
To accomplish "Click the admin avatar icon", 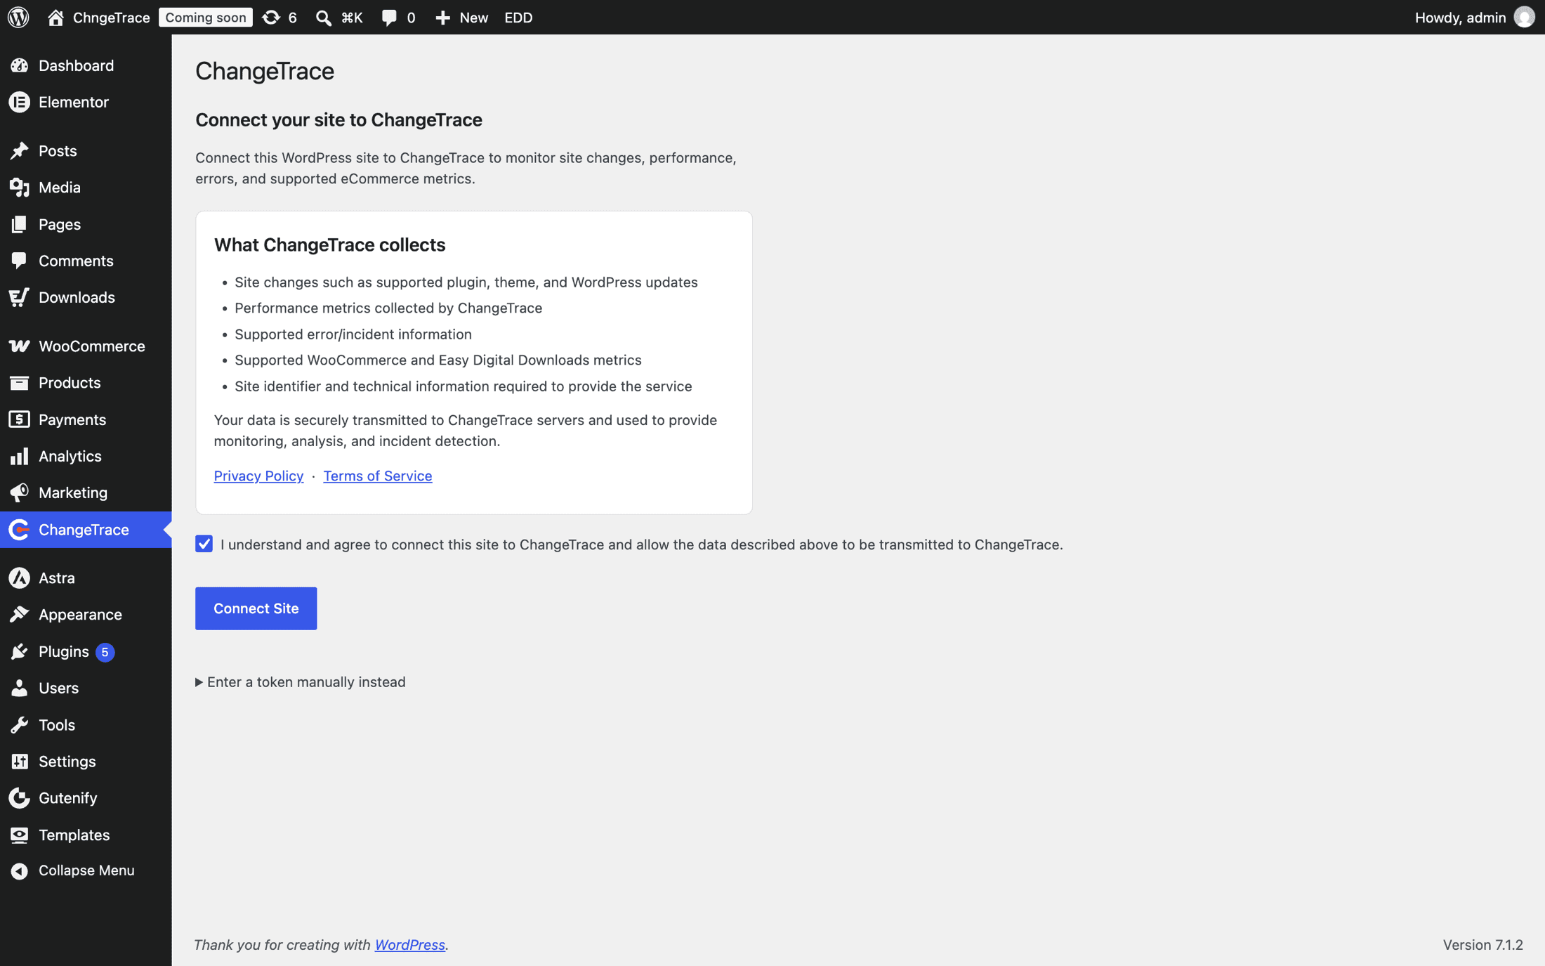I will (1524, 17).
